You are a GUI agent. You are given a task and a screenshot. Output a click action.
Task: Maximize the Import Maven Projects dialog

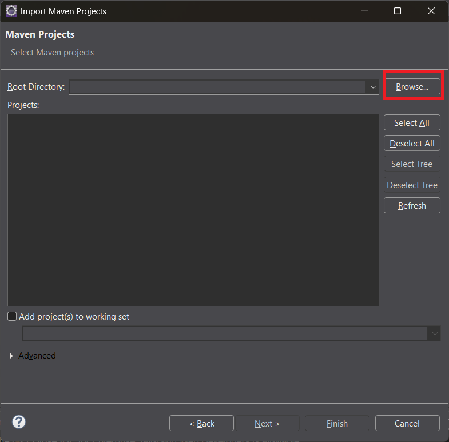tap(398, 11)
